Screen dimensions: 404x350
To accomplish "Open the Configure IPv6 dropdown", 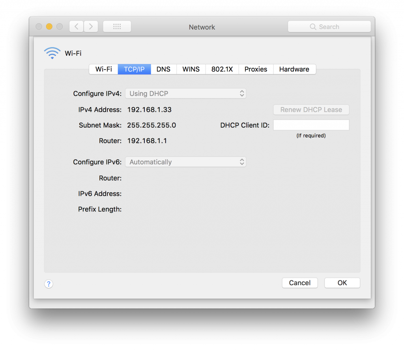I will (x=185, y=162).
